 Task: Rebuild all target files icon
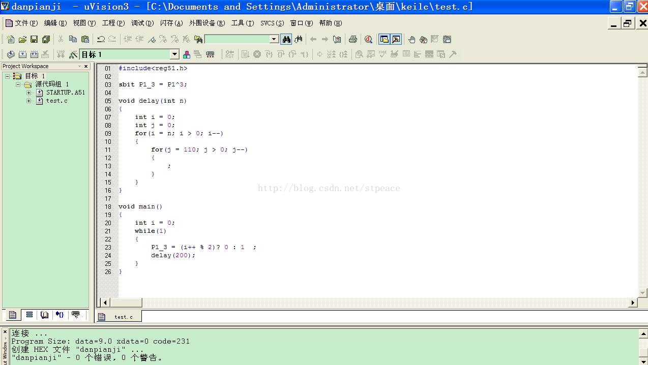tap(34, 54)
